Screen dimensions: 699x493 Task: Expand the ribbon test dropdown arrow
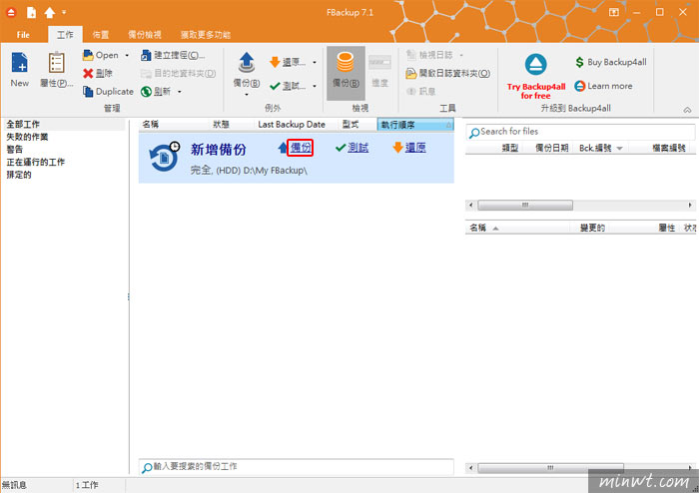pos(315,86)
